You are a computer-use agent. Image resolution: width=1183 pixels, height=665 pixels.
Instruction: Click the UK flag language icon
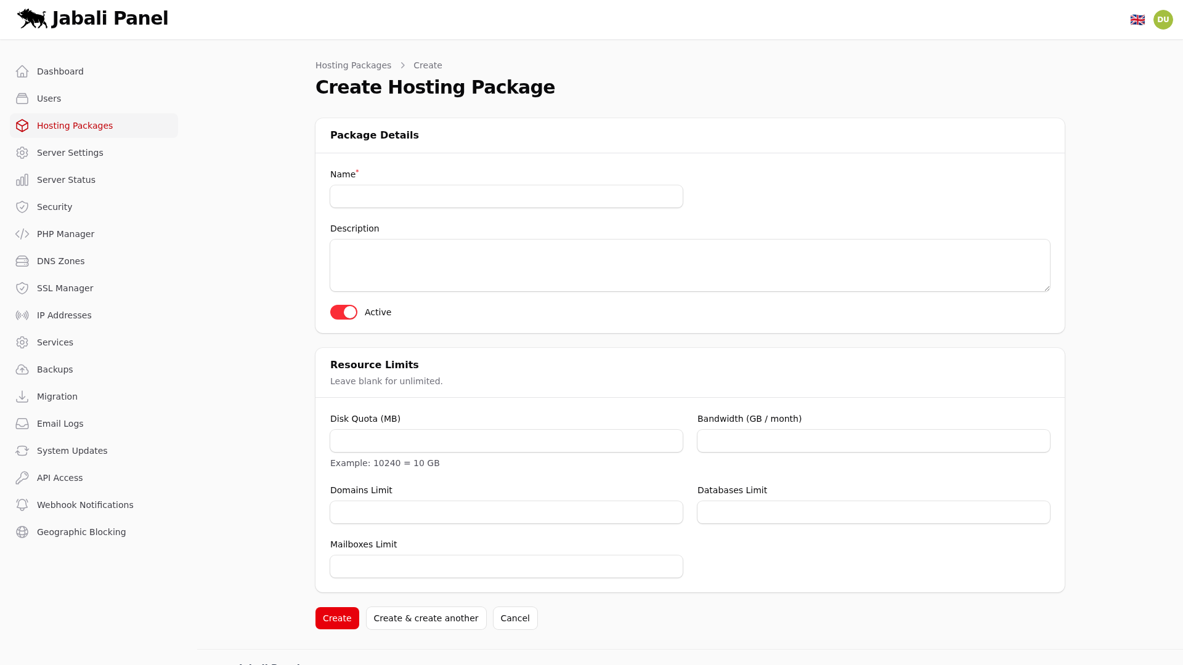tap(1138, 19)
